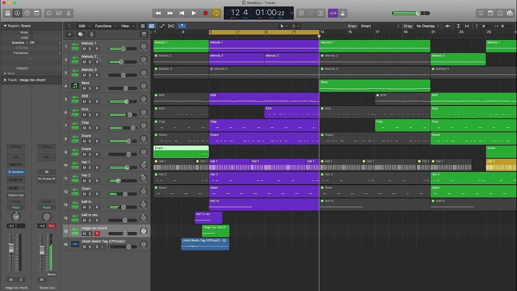Open the Note Pads icon

click(490, 13)
